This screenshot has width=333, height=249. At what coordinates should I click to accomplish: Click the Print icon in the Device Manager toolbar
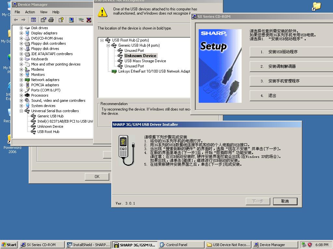tap(51, 20)
